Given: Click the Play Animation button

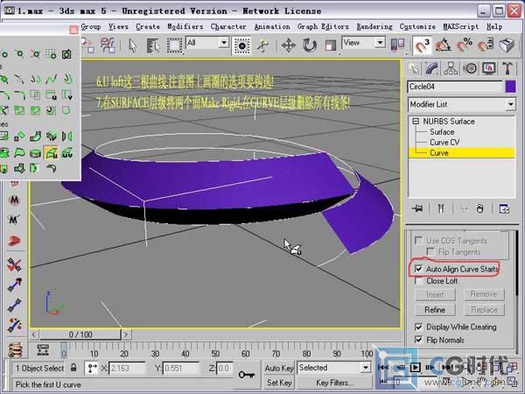Looking at the screenshot, I should [416, 368].
